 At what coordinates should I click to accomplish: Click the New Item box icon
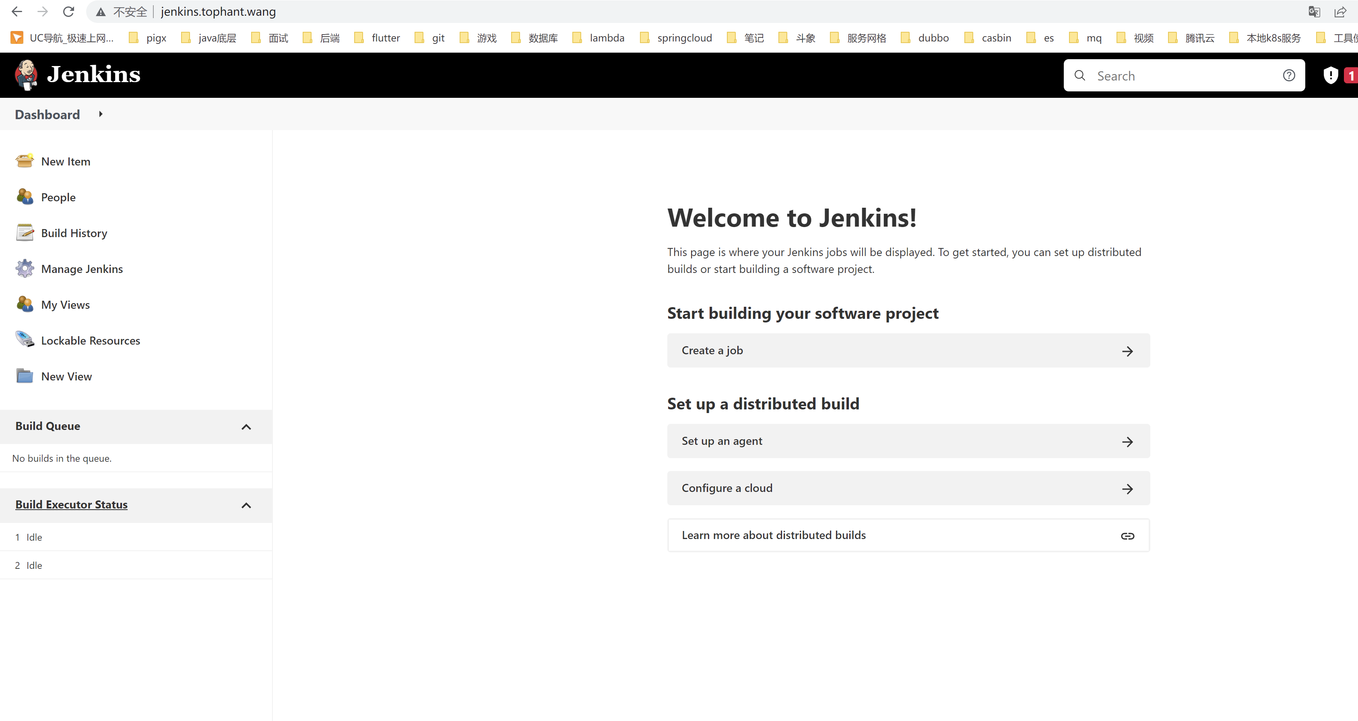pyautogui.click(x=24, y=161)
